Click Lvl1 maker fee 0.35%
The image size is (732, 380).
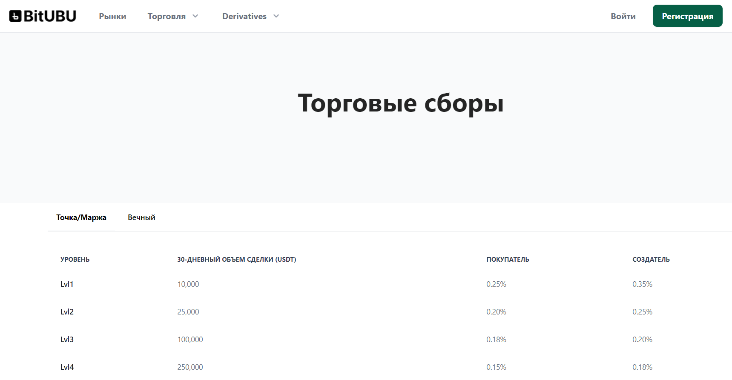point(642,284)
